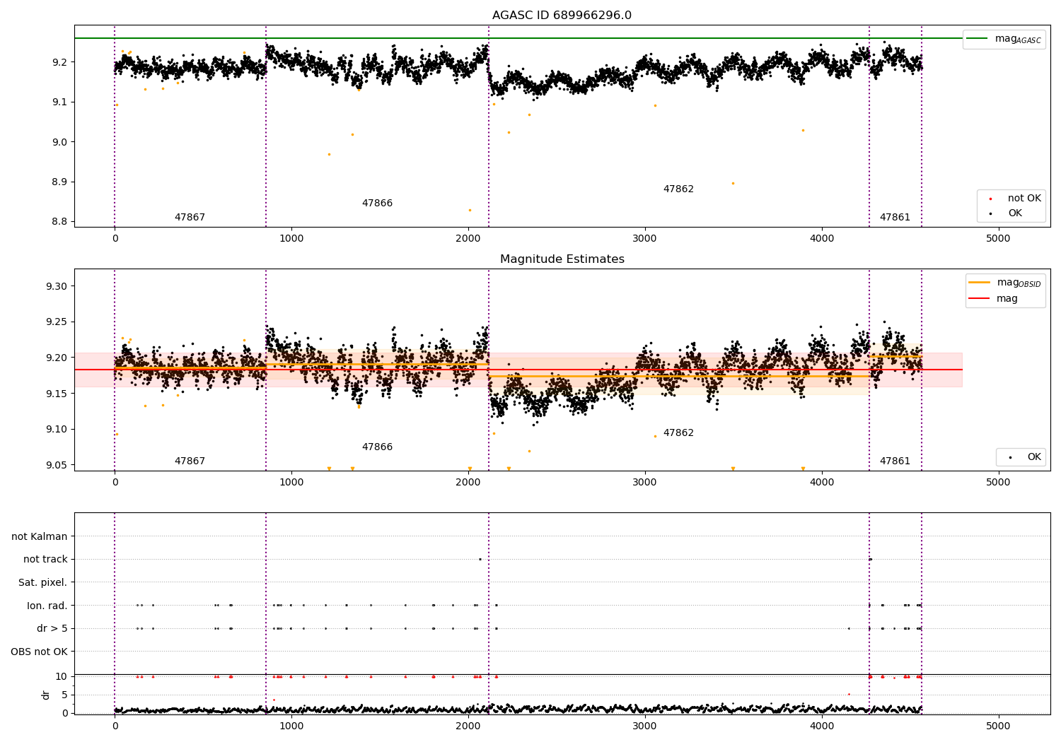Click obsid label 47866 in the middle plot
Viewport: 1061px width, 742px height.
pyautogui.click(x=377, y=447)
